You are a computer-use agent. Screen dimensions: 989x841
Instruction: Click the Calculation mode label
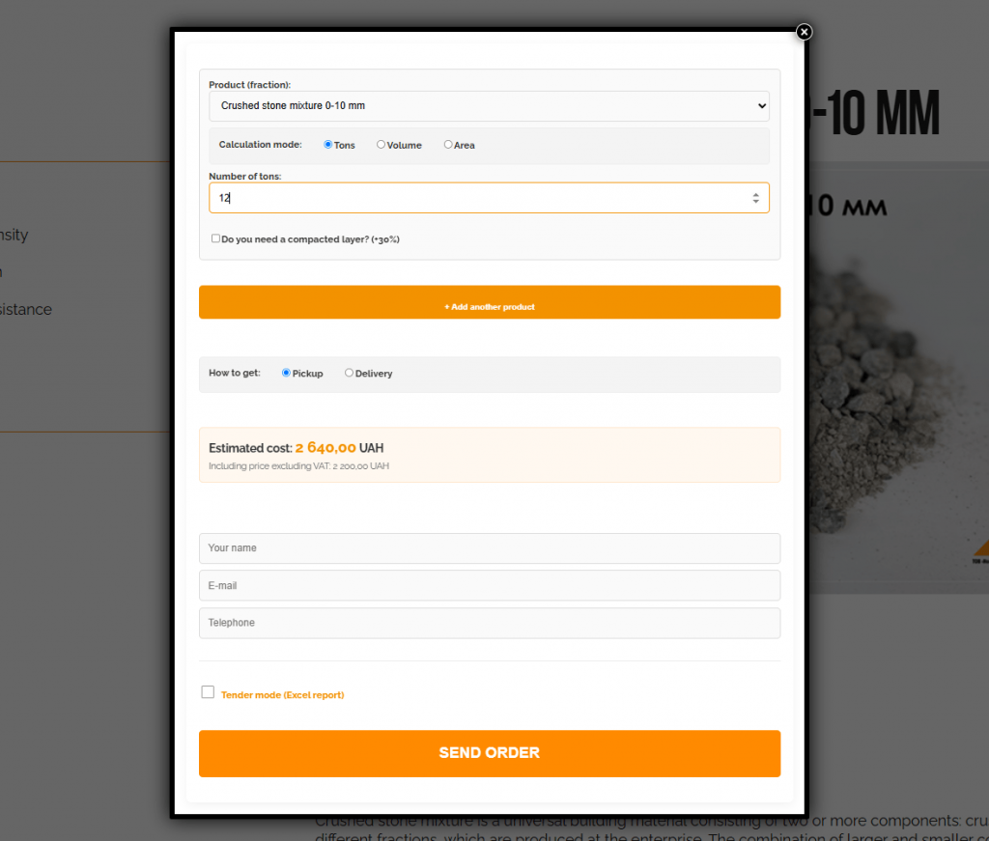coord(261,145)
